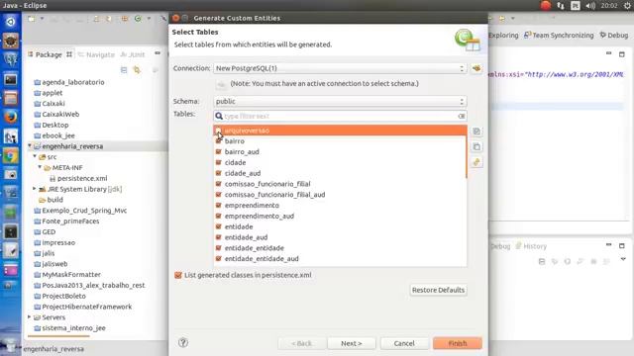This screenshot has width=634, height=356.
Task: Expand the Servers project
Action: 30,316
